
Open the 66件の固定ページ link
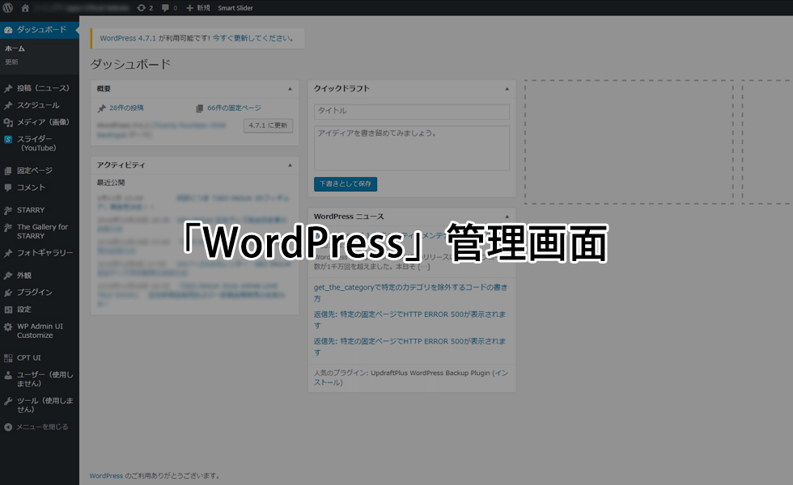234,108
